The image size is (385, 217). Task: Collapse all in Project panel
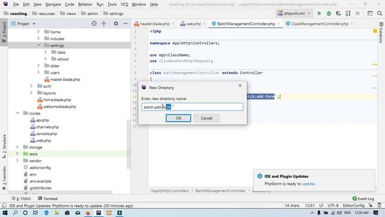[103, 24]
